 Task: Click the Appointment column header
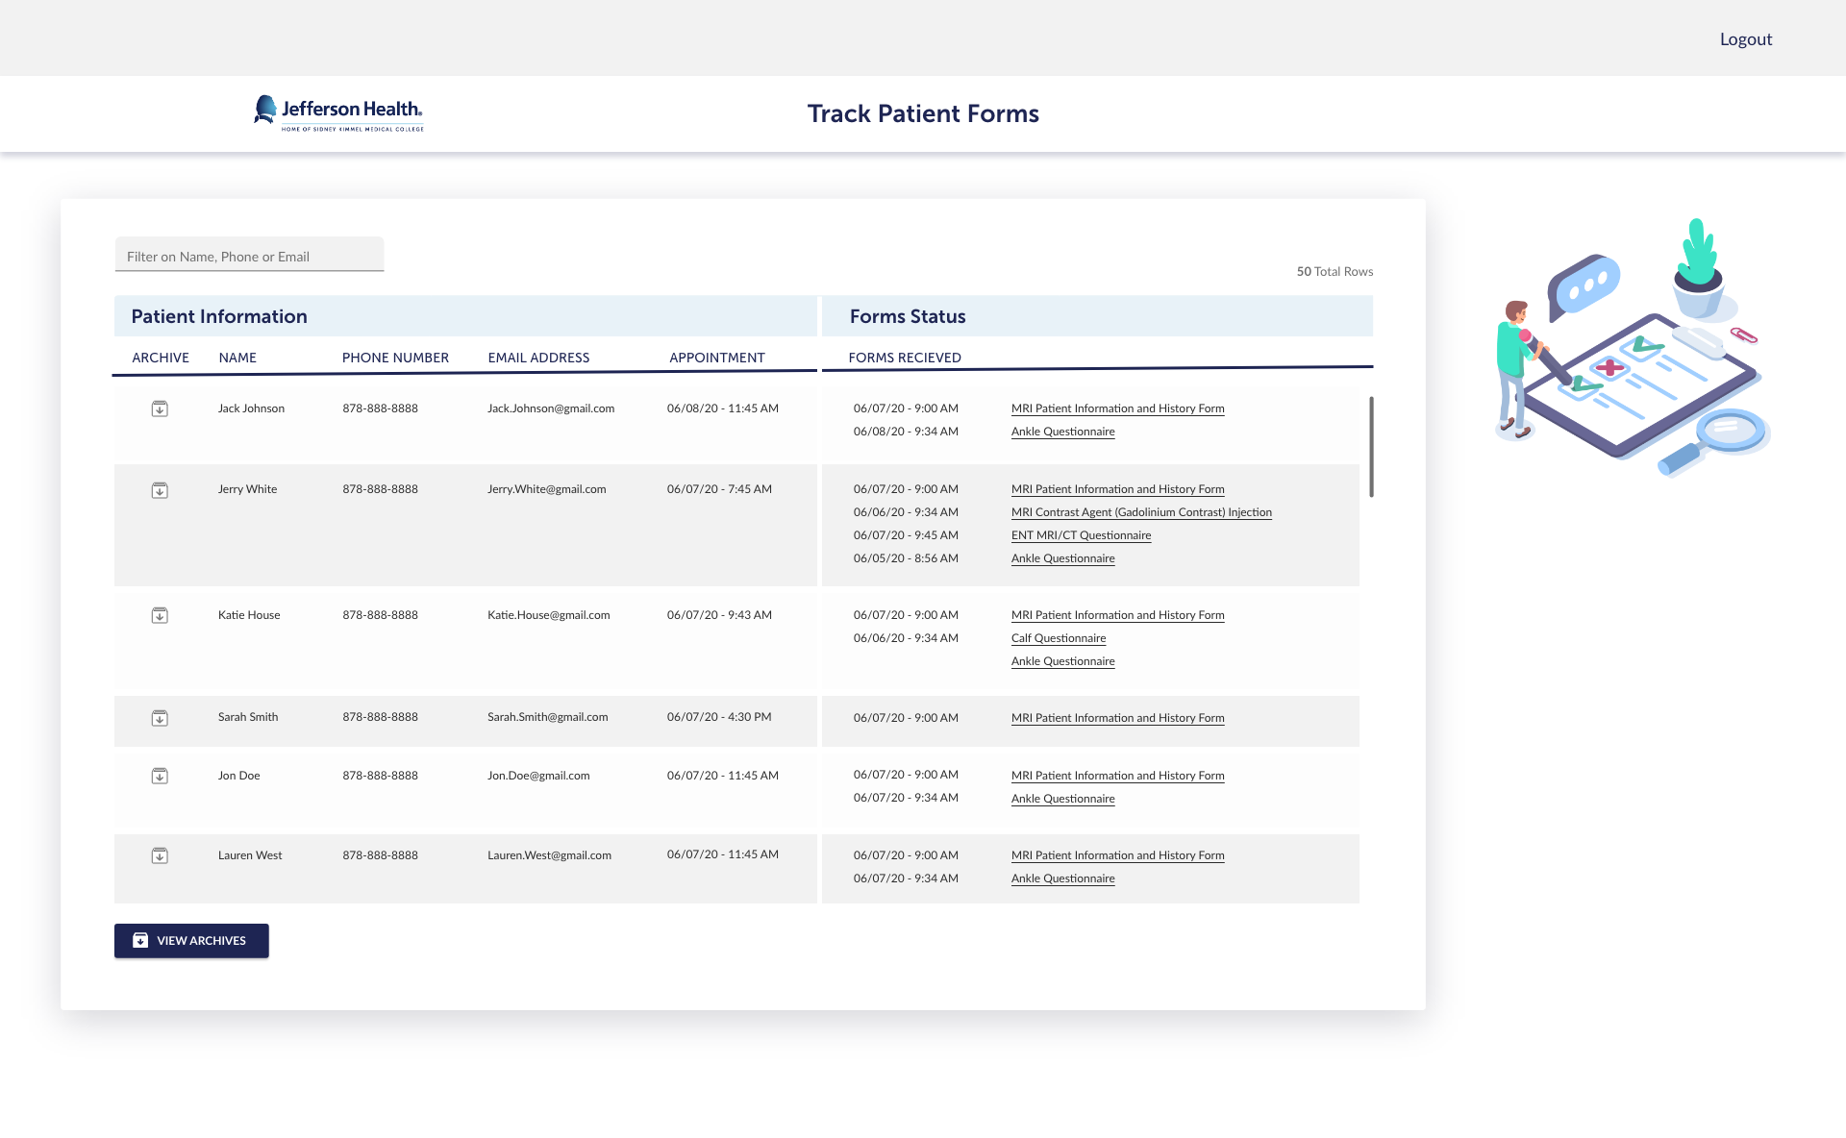(x=717, y=358)
